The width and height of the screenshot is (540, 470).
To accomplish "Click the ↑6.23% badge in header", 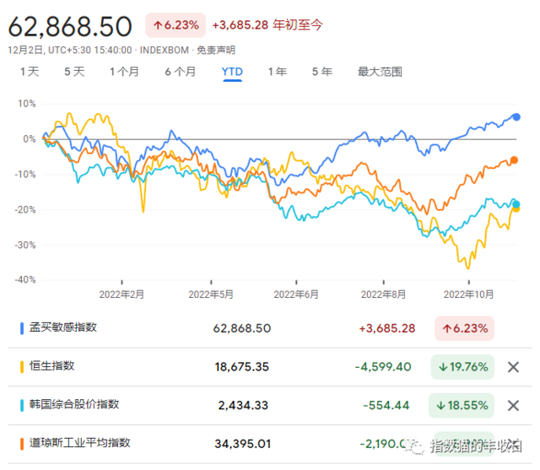I will coord(175,25).
